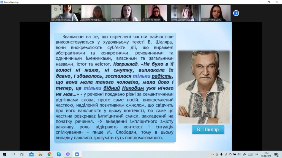Screen dimensions: 282x158
Task: Open Viber from the taskbar
Action: [x=68, y=154]
